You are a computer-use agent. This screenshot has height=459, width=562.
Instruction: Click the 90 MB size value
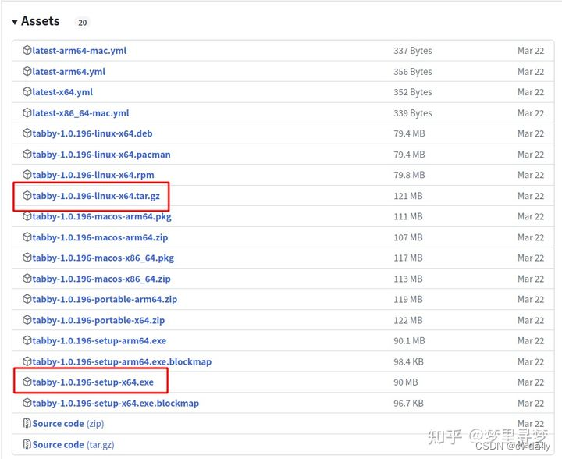coord(406,382)
